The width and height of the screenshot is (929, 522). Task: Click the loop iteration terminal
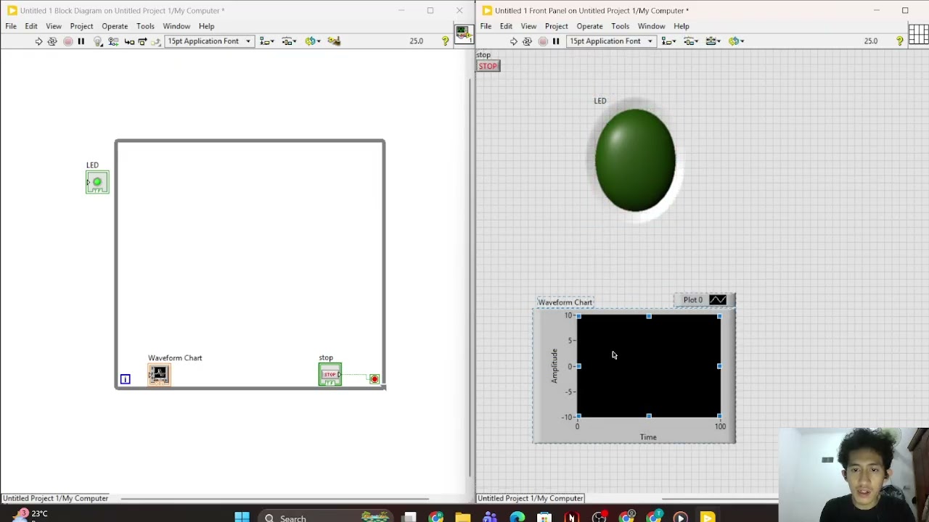(x=125, y=379)
